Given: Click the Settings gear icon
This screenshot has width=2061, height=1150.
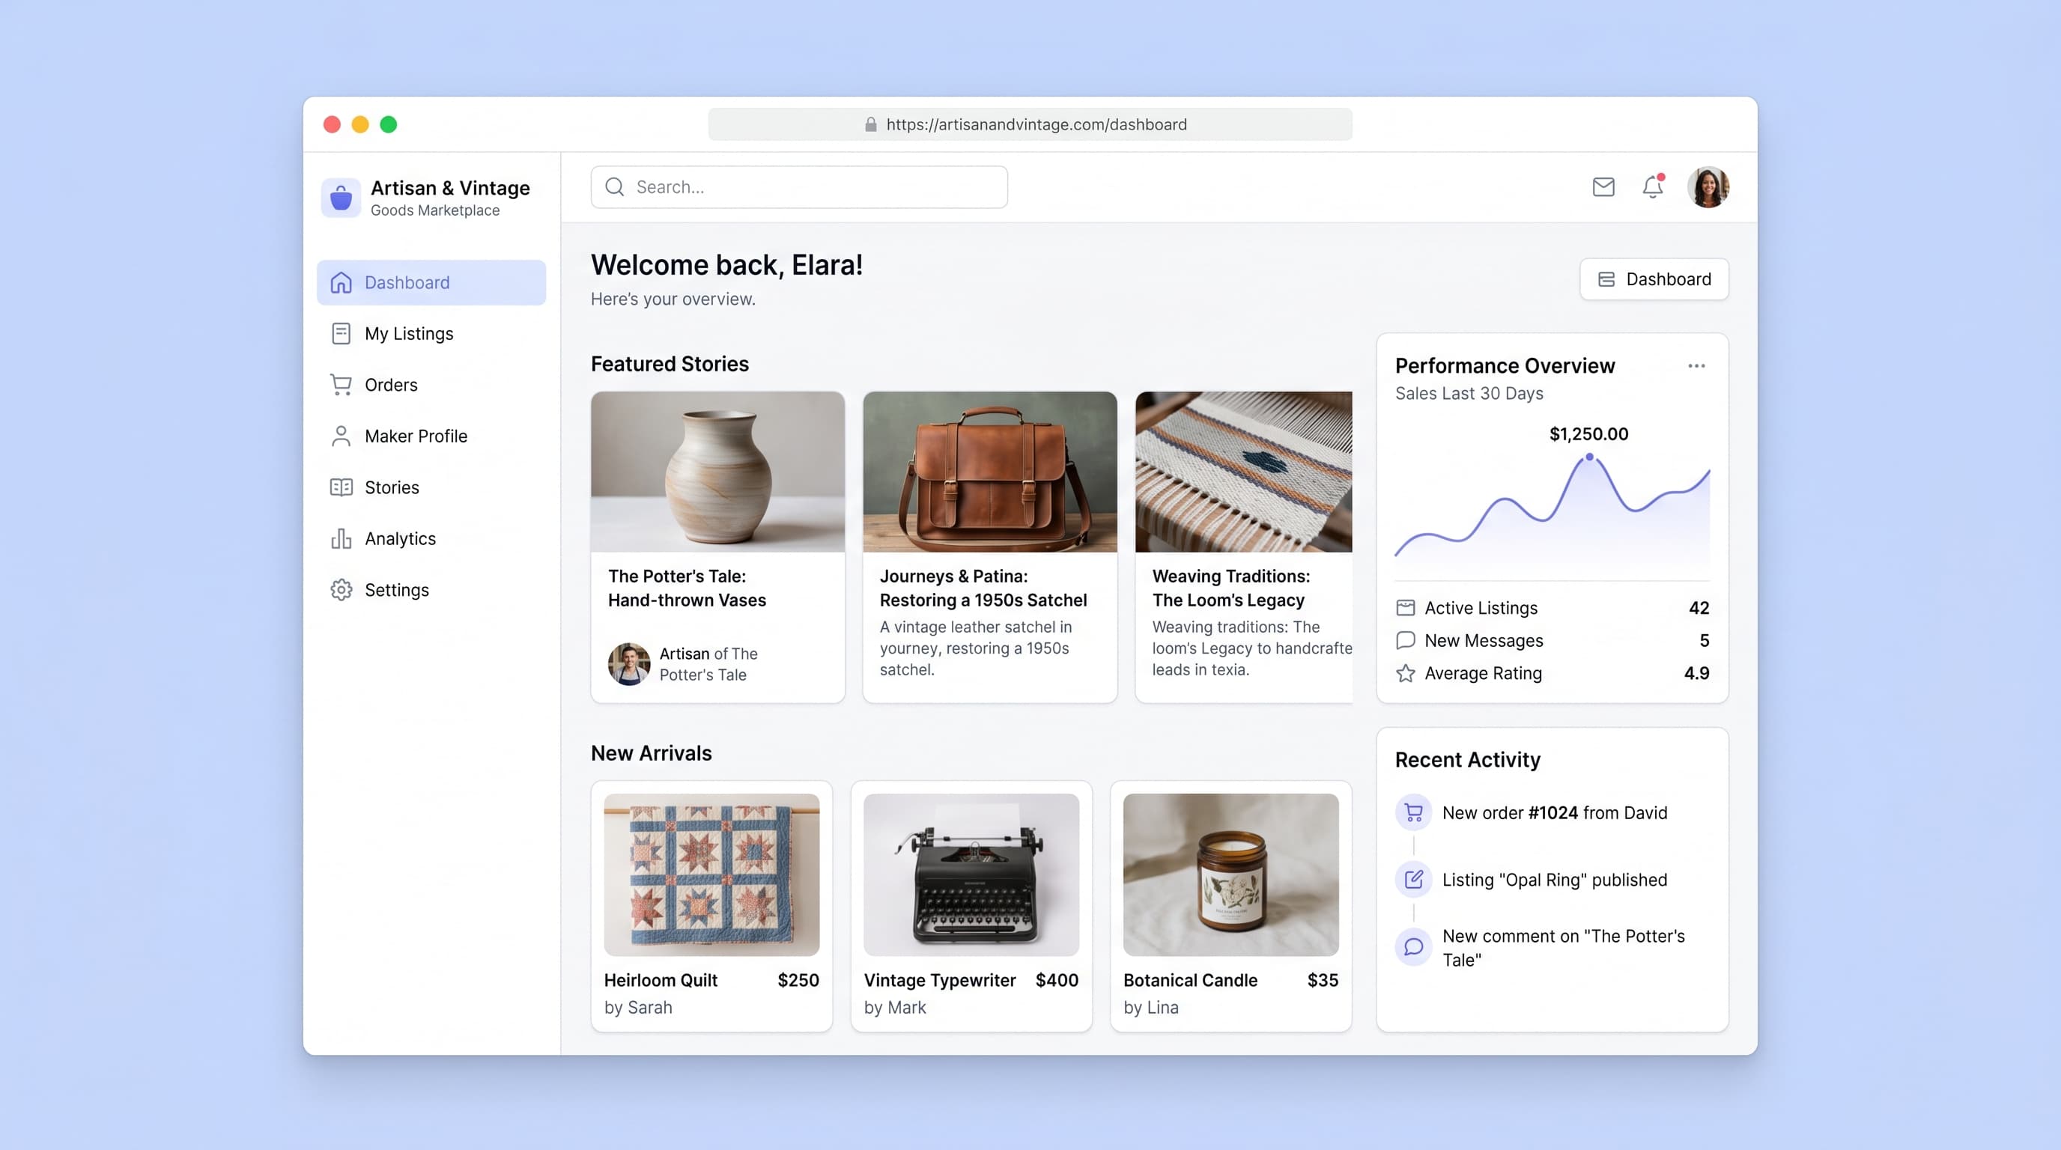Looking at the screenshot, I should (342, 589).
